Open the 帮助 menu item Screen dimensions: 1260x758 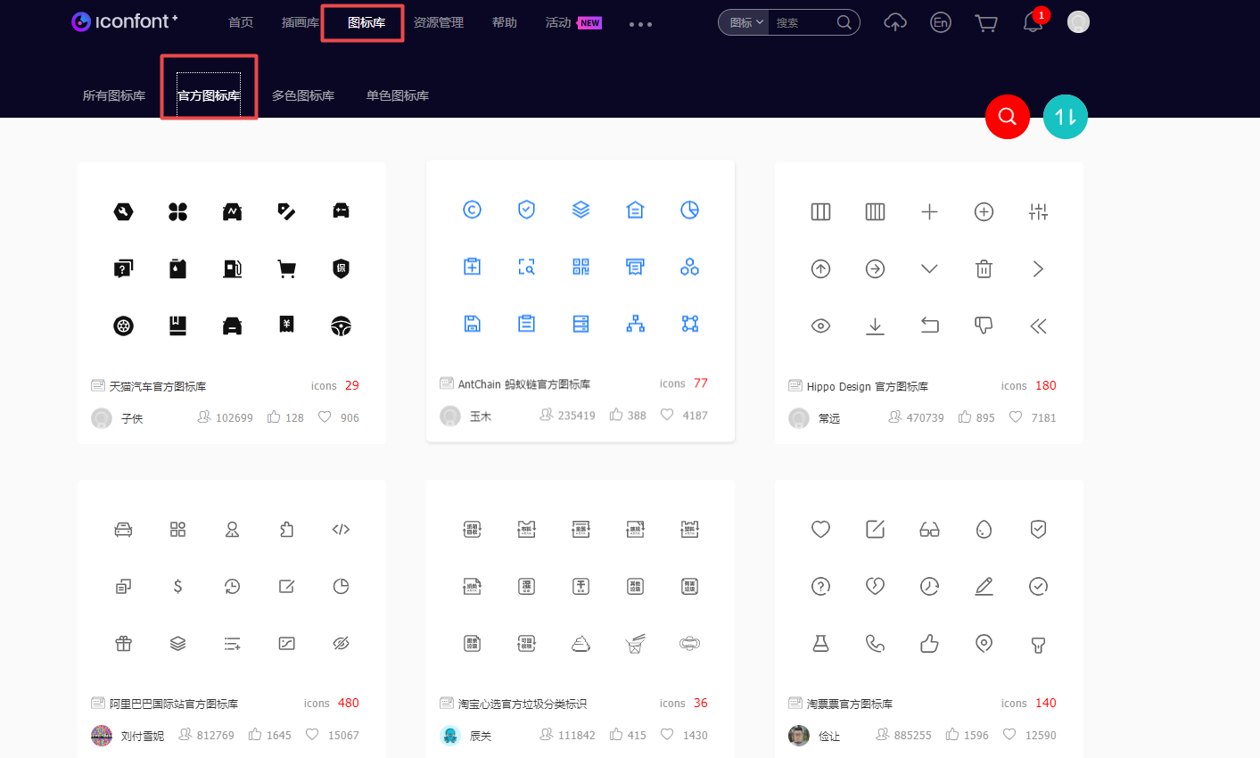pyautogui.click(x=505, y=22)
